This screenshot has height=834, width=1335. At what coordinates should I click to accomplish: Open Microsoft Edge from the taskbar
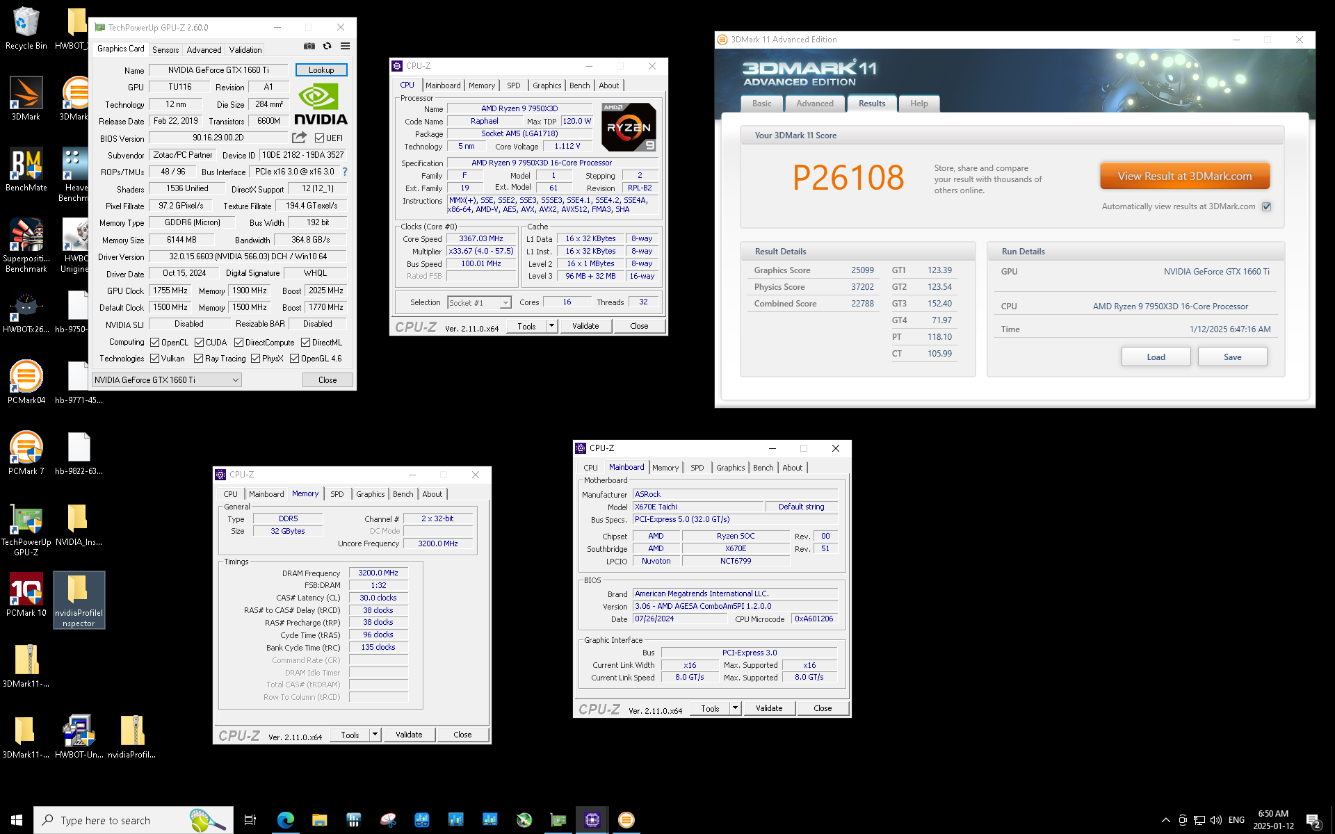pyautogui.click(x=285, y=820)
